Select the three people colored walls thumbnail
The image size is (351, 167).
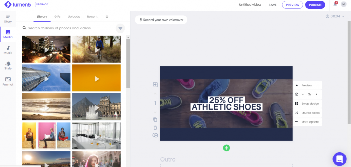(46, 136)
